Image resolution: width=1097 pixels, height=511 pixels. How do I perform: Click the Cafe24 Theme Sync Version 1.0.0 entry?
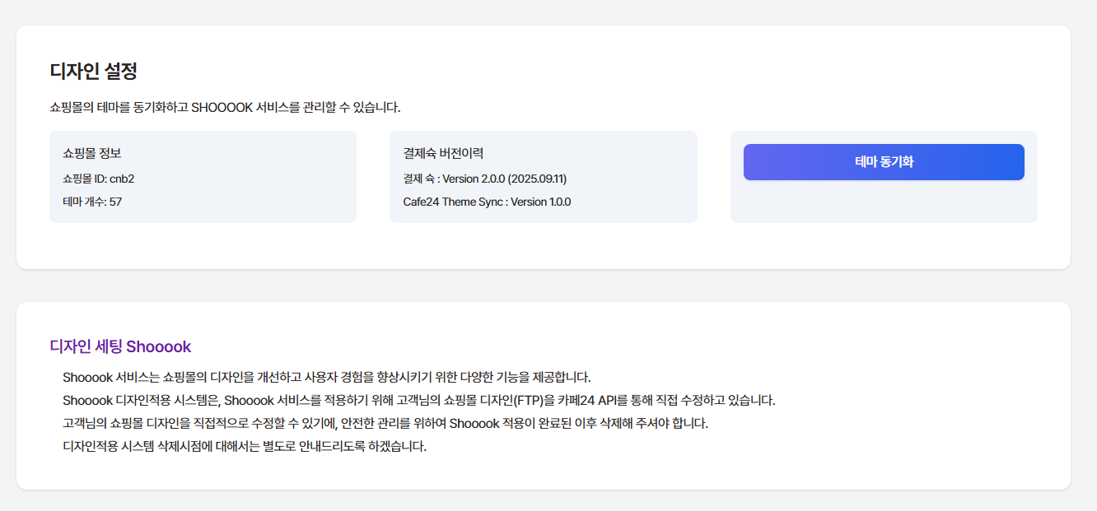(x=487, y=202)
